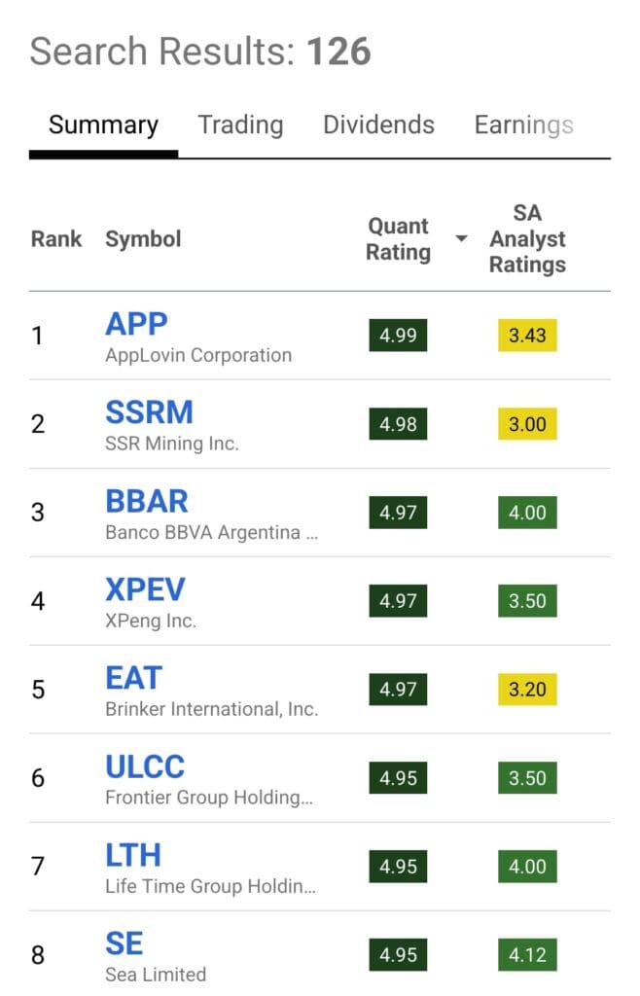View the Earnings tab
Screen dimensions: 640x996
point(523,124)
